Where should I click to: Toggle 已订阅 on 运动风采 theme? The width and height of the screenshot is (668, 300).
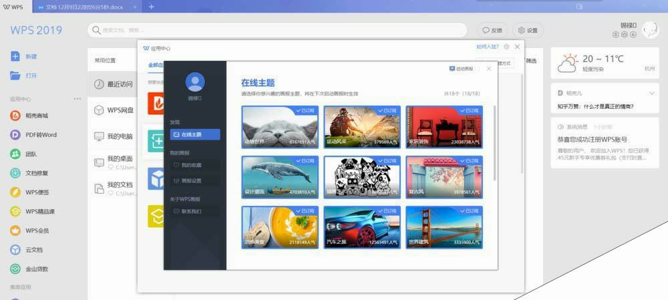[387, 110]
